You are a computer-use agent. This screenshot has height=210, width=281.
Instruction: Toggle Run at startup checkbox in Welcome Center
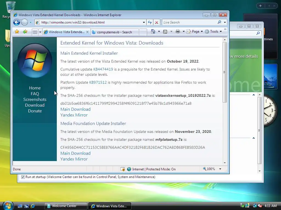[23, 177]
